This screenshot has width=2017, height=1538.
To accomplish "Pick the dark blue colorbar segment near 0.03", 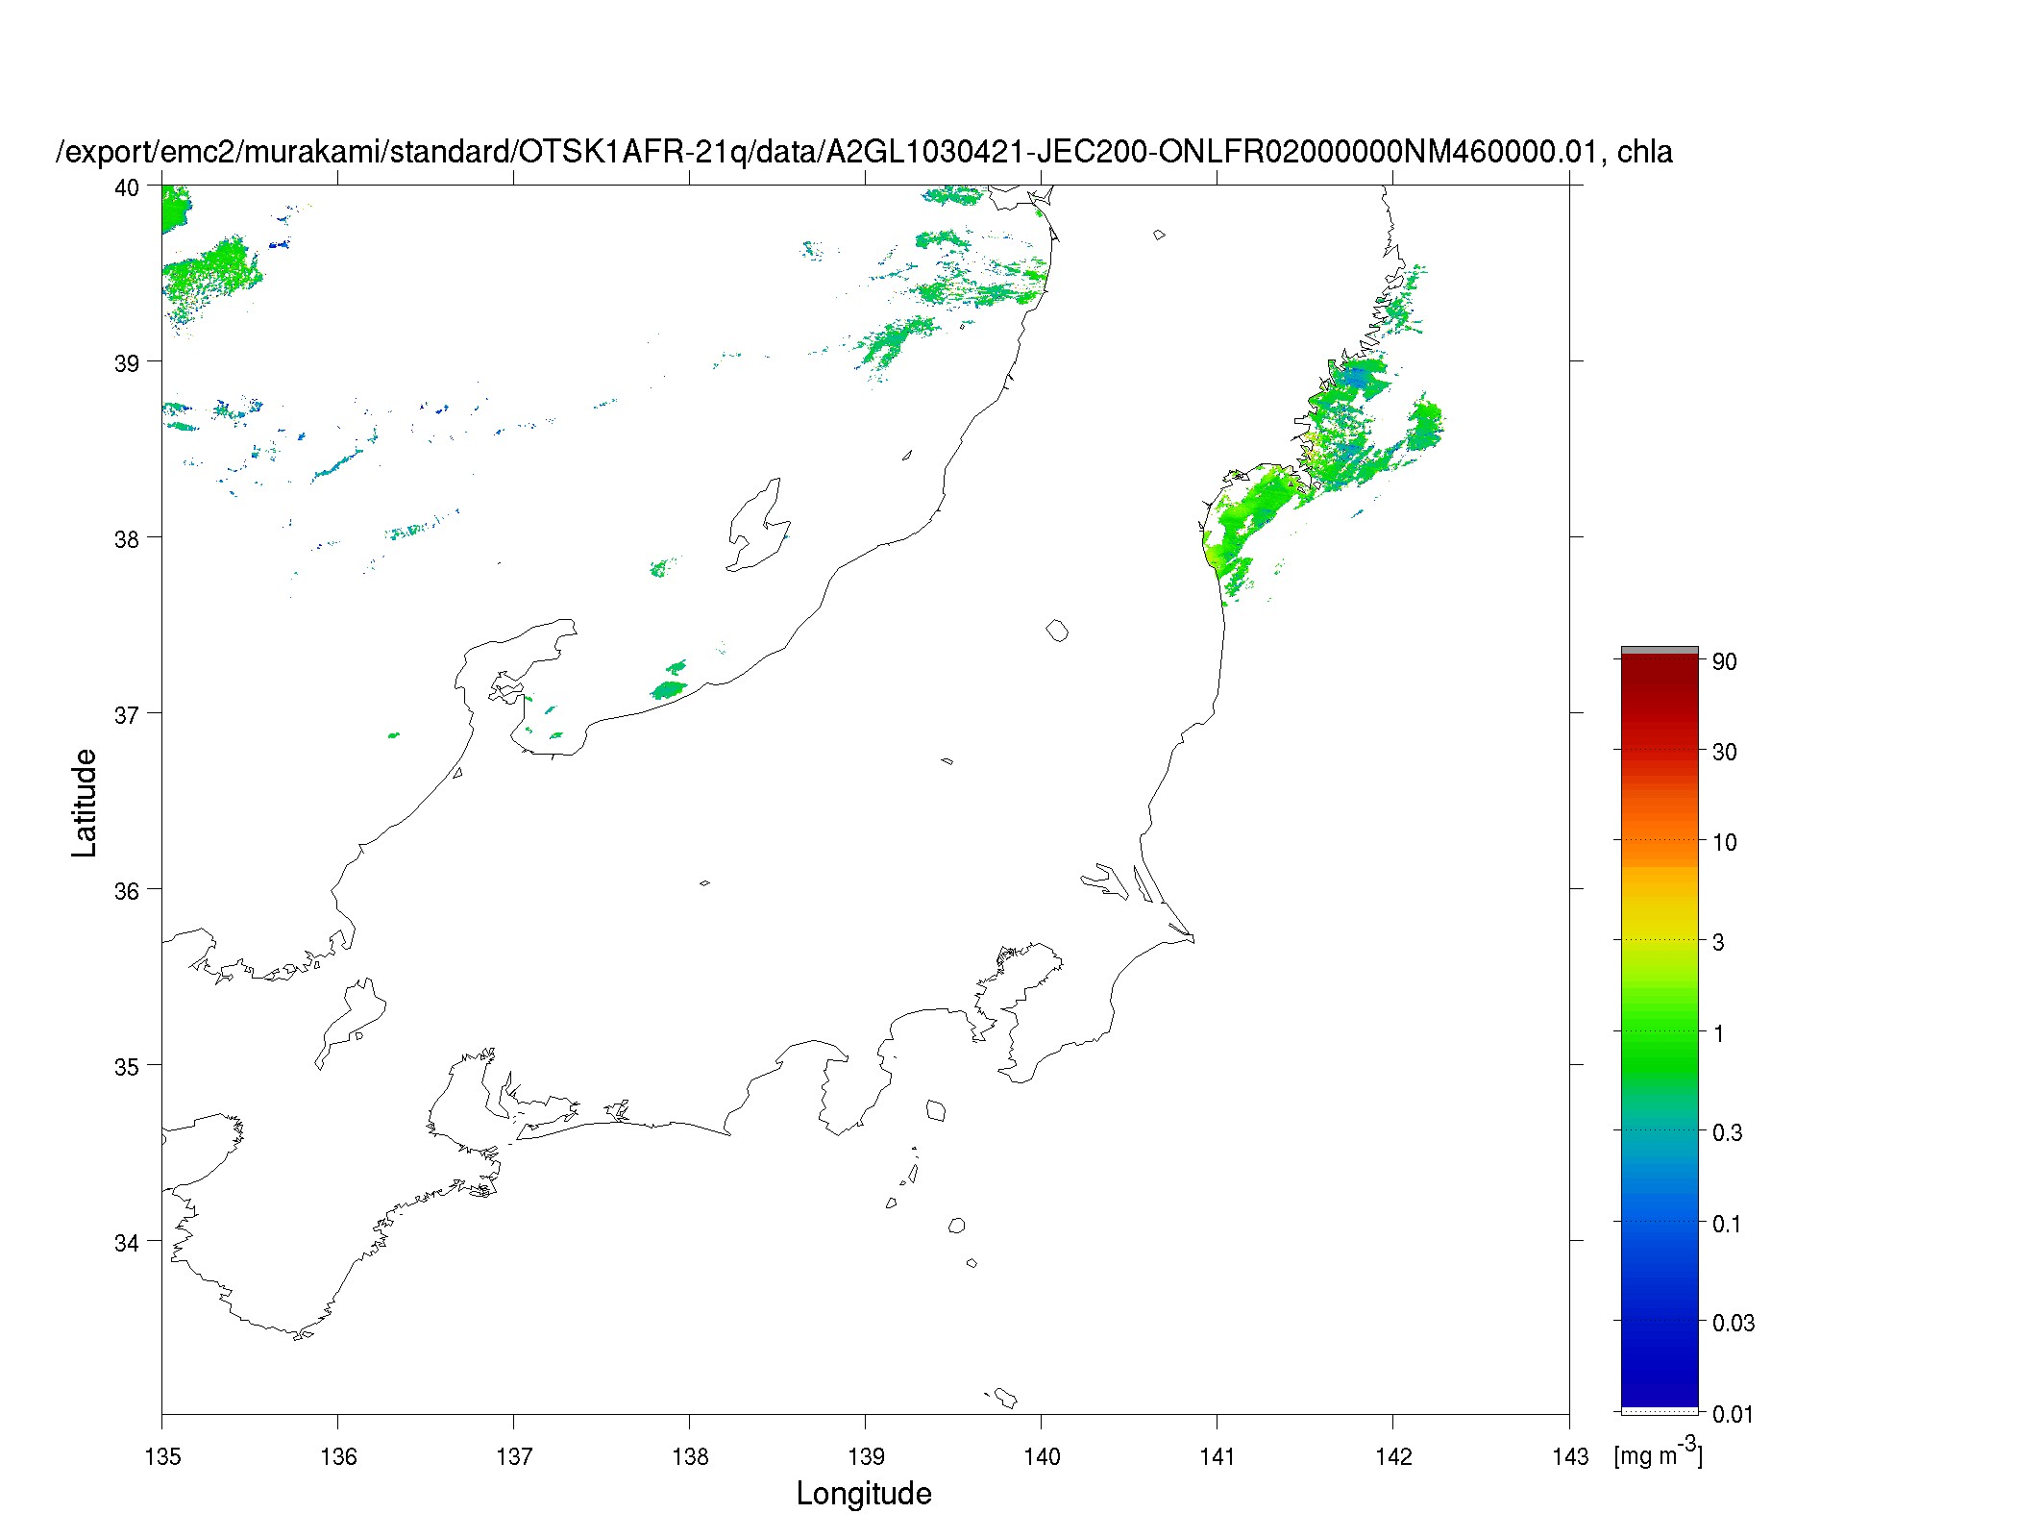I will (x=1660, y=1322).
